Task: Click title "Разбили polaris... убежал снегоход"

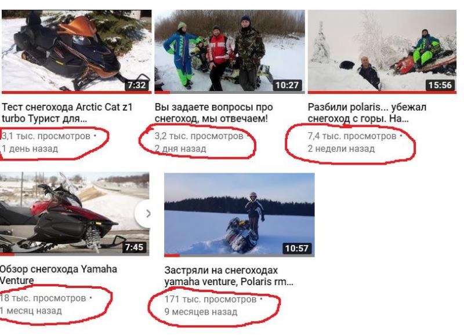Action: pos(367,112)
